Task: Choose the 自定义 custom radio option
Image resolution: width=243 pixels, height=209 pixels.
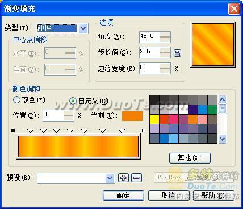Action: 73,101
